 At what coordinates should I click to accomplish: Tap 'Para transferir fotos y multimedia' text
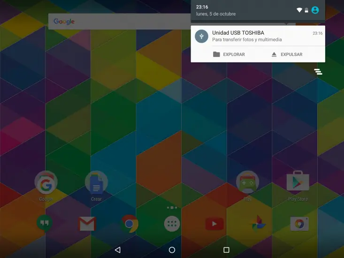click(x=247, y=39)
